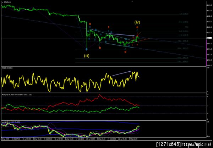The image size is (213, 148).
Task: Click the 22 Jul 22:00 time label
Action: [133, 139]
